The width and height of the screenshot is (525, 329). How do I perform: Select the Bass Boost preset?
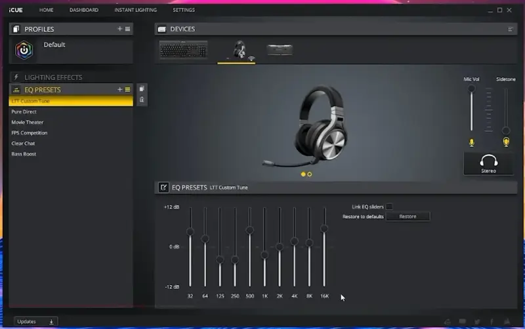(24, 154)
